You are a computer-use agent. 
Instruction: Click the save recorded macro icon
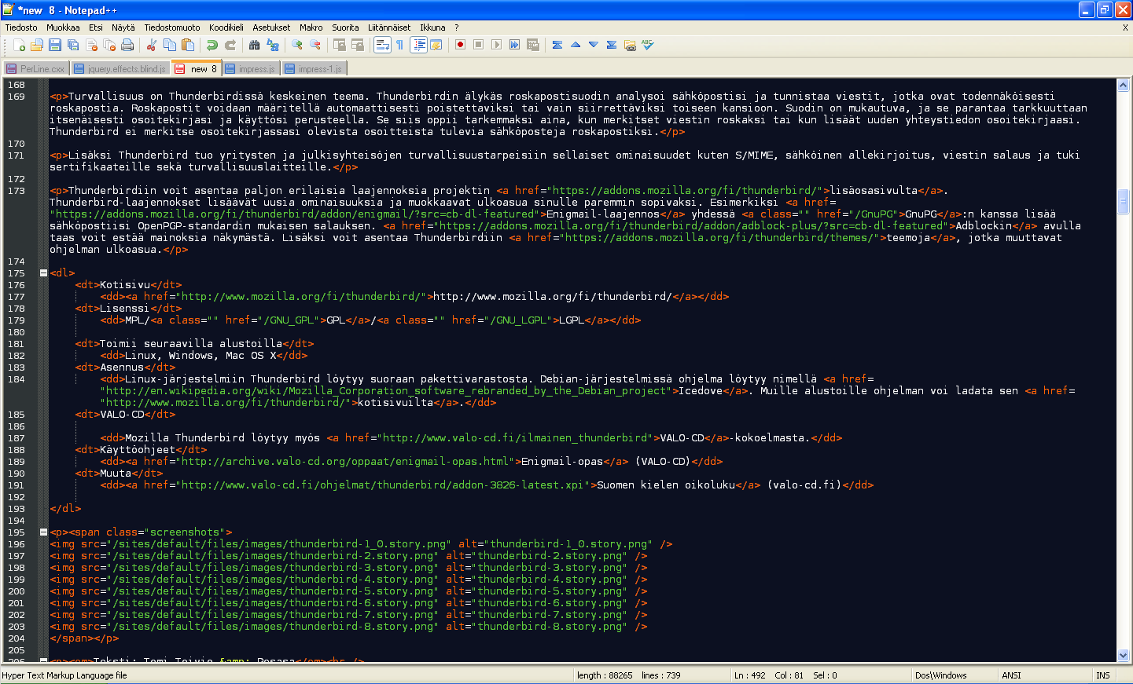click(x=533, y=45)
